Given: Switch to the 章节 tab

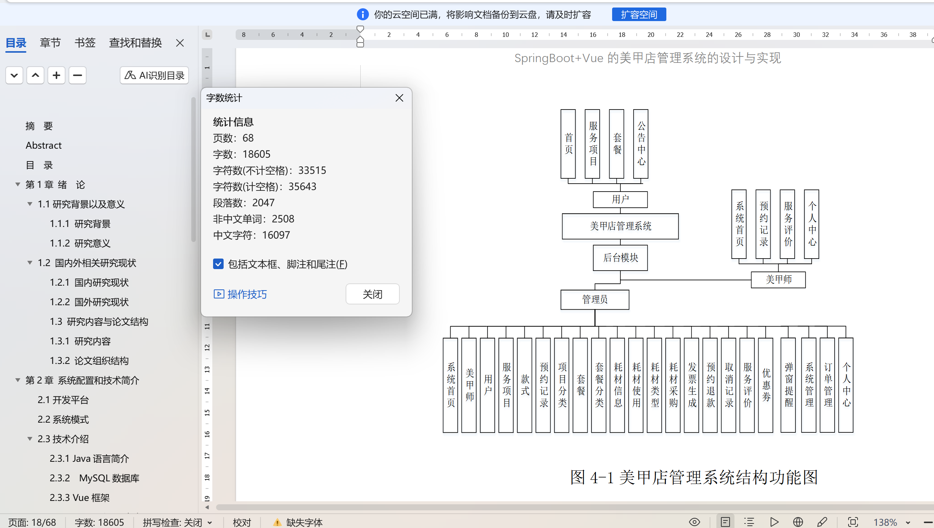Looking at the screenshot, I should (50, 43).
